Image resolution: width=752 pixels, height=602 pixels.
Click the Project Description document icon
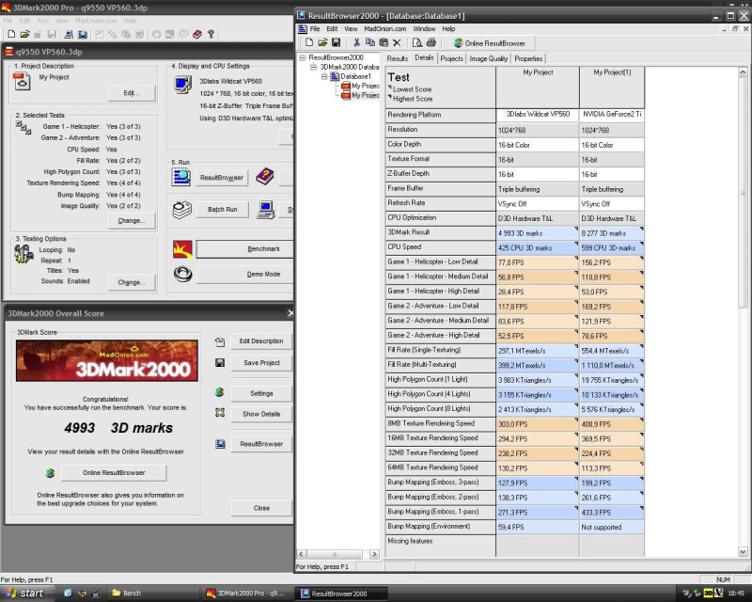tap(22, 81)
